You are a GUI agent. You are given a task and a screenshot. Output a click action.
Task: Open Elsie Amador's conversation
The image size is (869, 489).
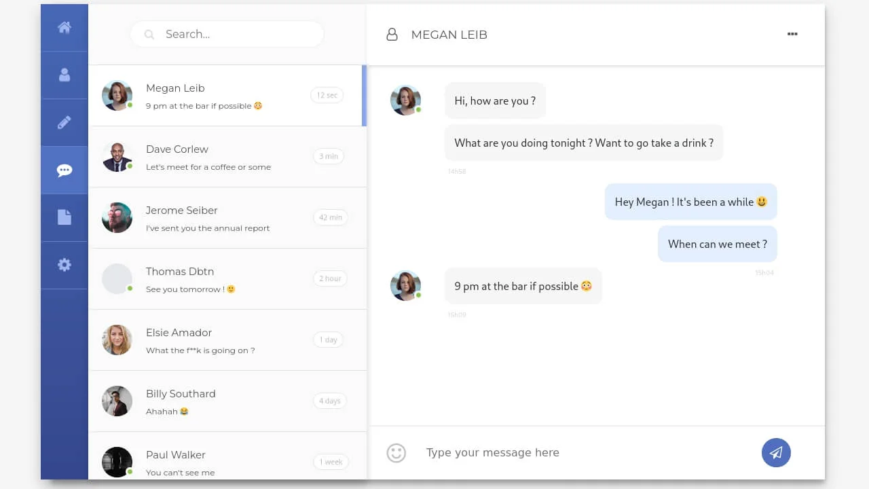point(227,340)
